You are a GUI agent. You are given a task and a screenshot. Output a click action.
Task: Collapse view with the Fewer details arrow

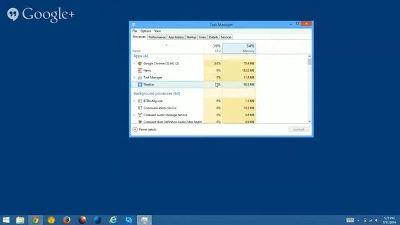click(x=135, y=129)
